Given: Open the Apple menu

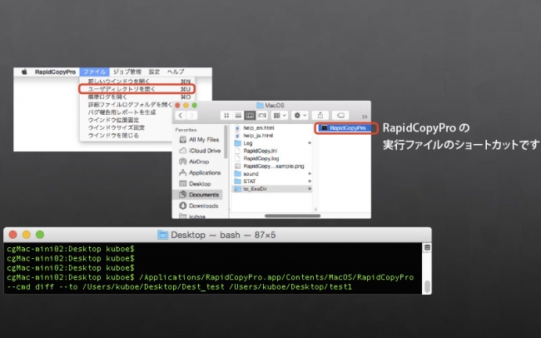Looking at the screenshot, I should (24, 72).
